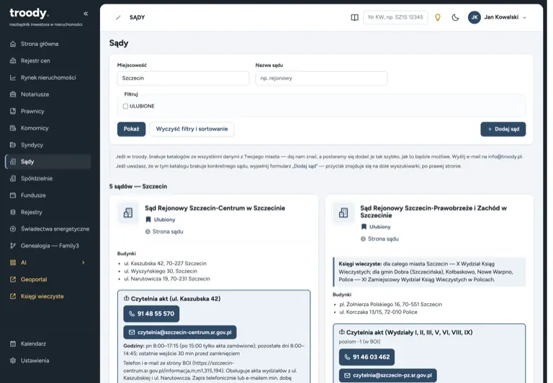Click the lightbulb tips icon
Screen dimensions: 553x383
pyautogui.click(x=438, y=17)
